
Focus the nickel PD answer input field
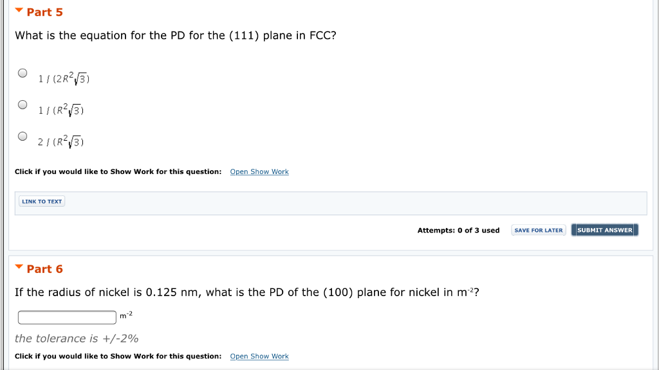67,317
